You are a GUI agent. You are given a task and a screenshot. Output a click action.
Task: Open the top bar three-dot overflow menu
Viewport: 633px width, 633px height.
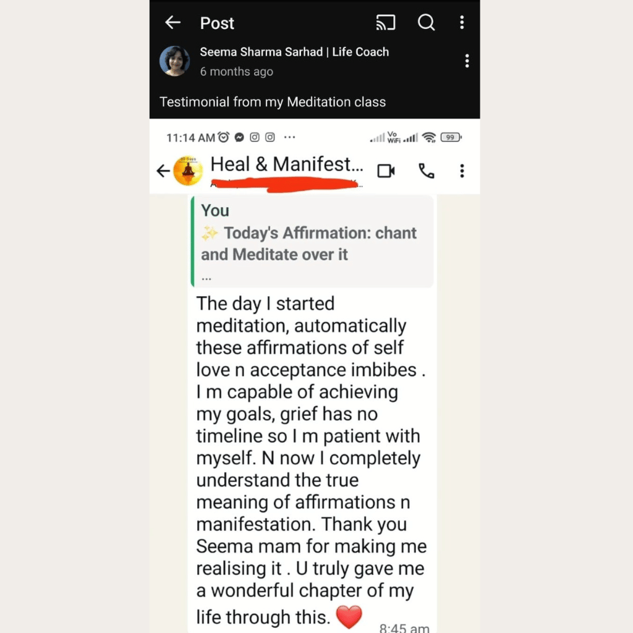point(462,23)
